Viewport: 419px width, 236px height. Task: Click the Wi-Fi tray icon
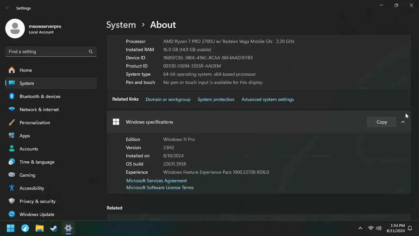[371, 228]
